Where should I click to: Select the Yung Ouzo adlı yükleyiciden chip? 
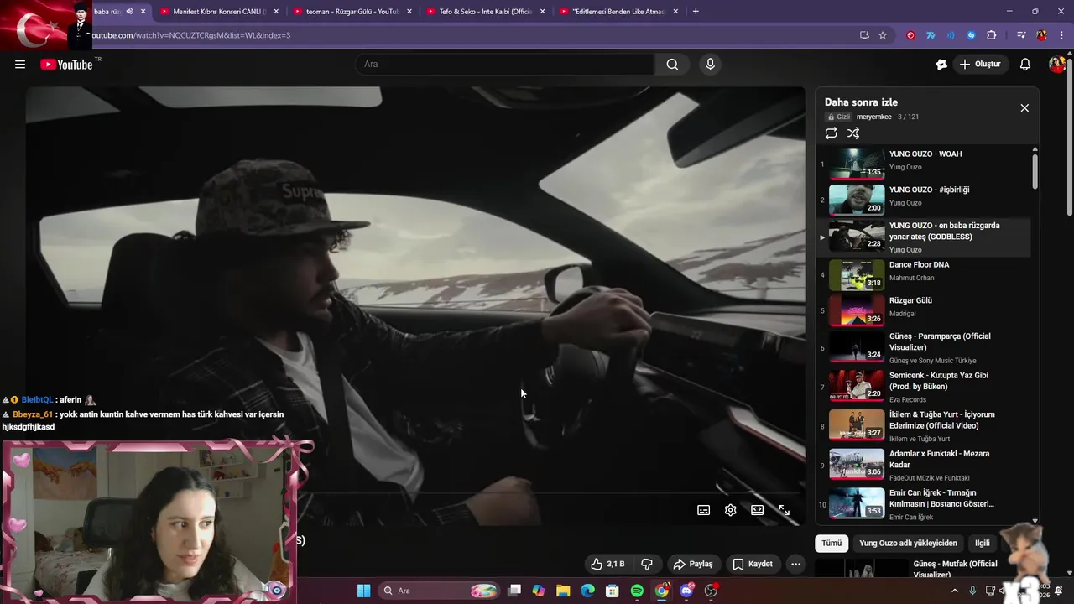coord(908,544)
